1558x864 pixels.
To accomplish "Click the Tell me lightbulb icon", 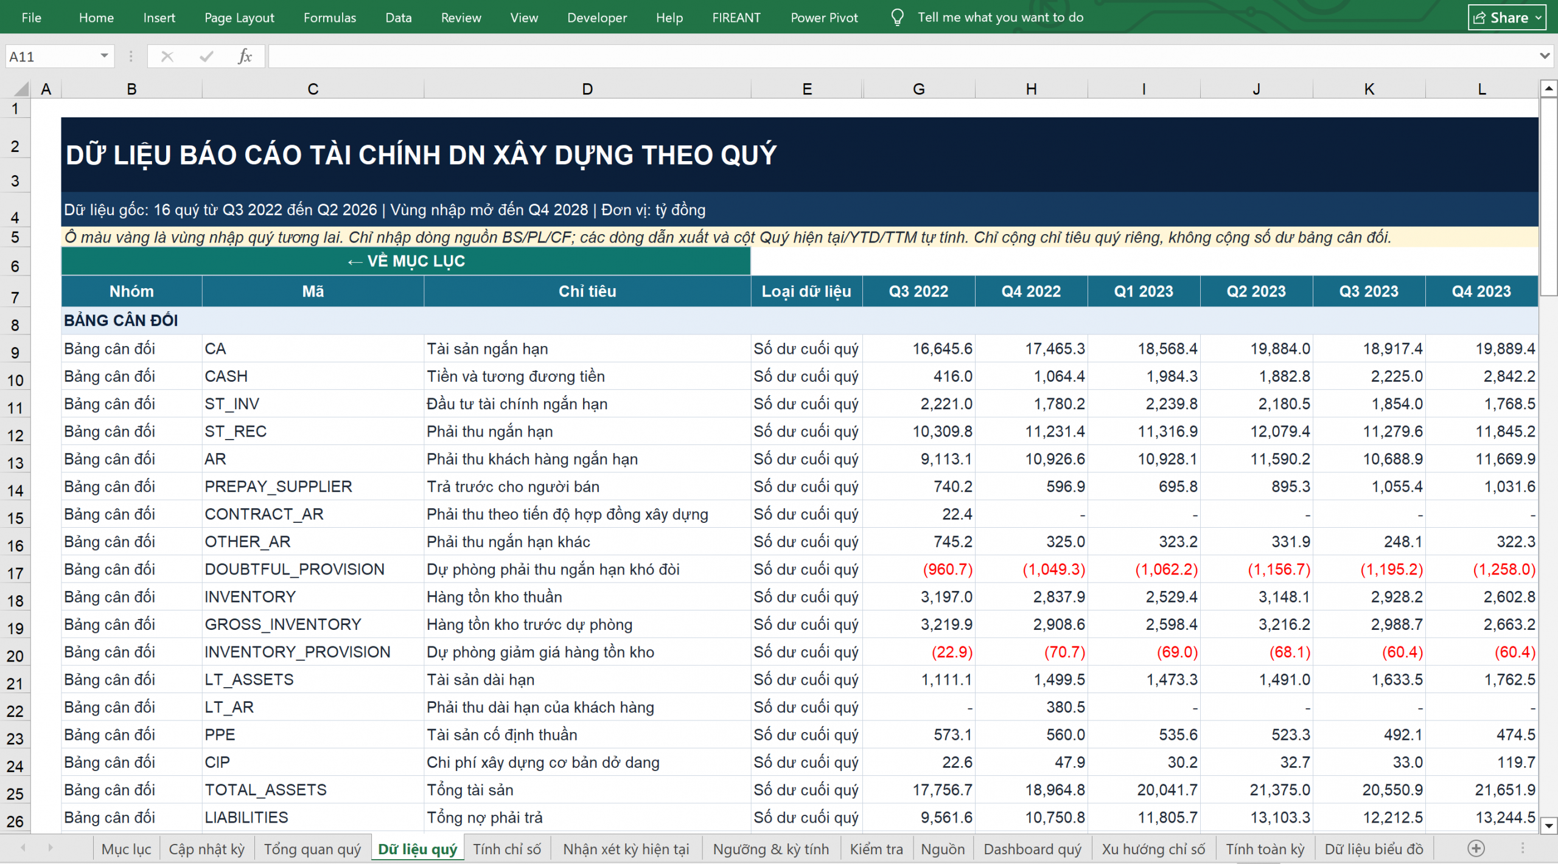I will click(897, 17).
